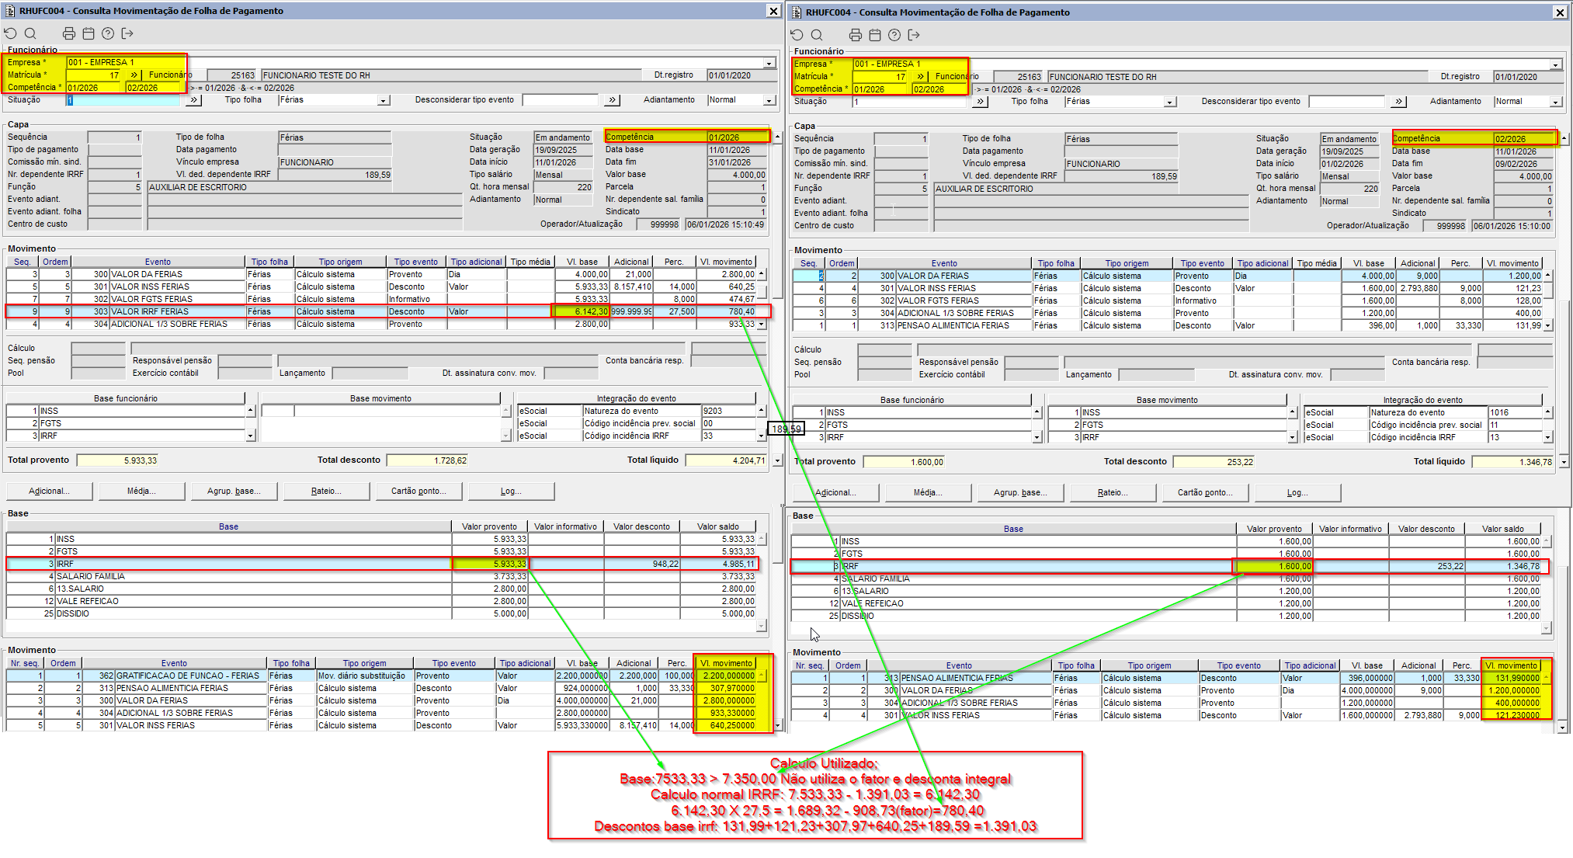Click the refresh icon in left window toolbar

click(x=11, y=33)
